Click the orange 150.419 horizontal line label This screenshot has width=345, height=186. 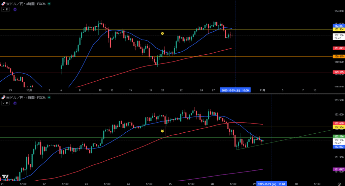pyautogui.click(x=338, y=56)
